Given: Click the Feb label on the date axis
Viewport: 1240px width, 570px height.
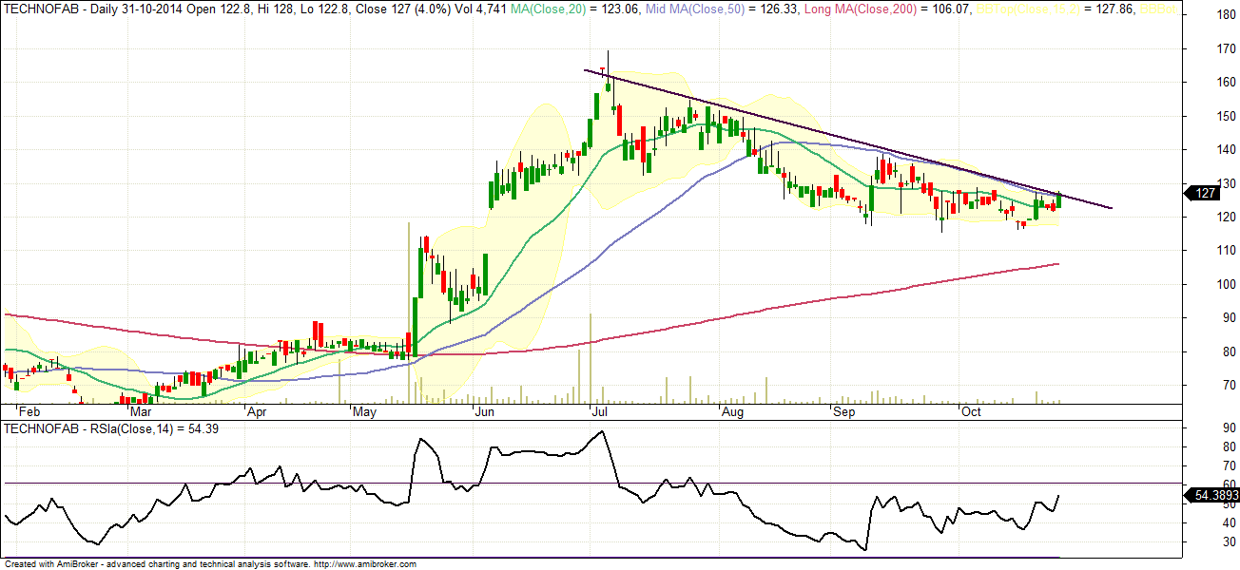Looking at the screenshot, I should [x=30, y=413].
